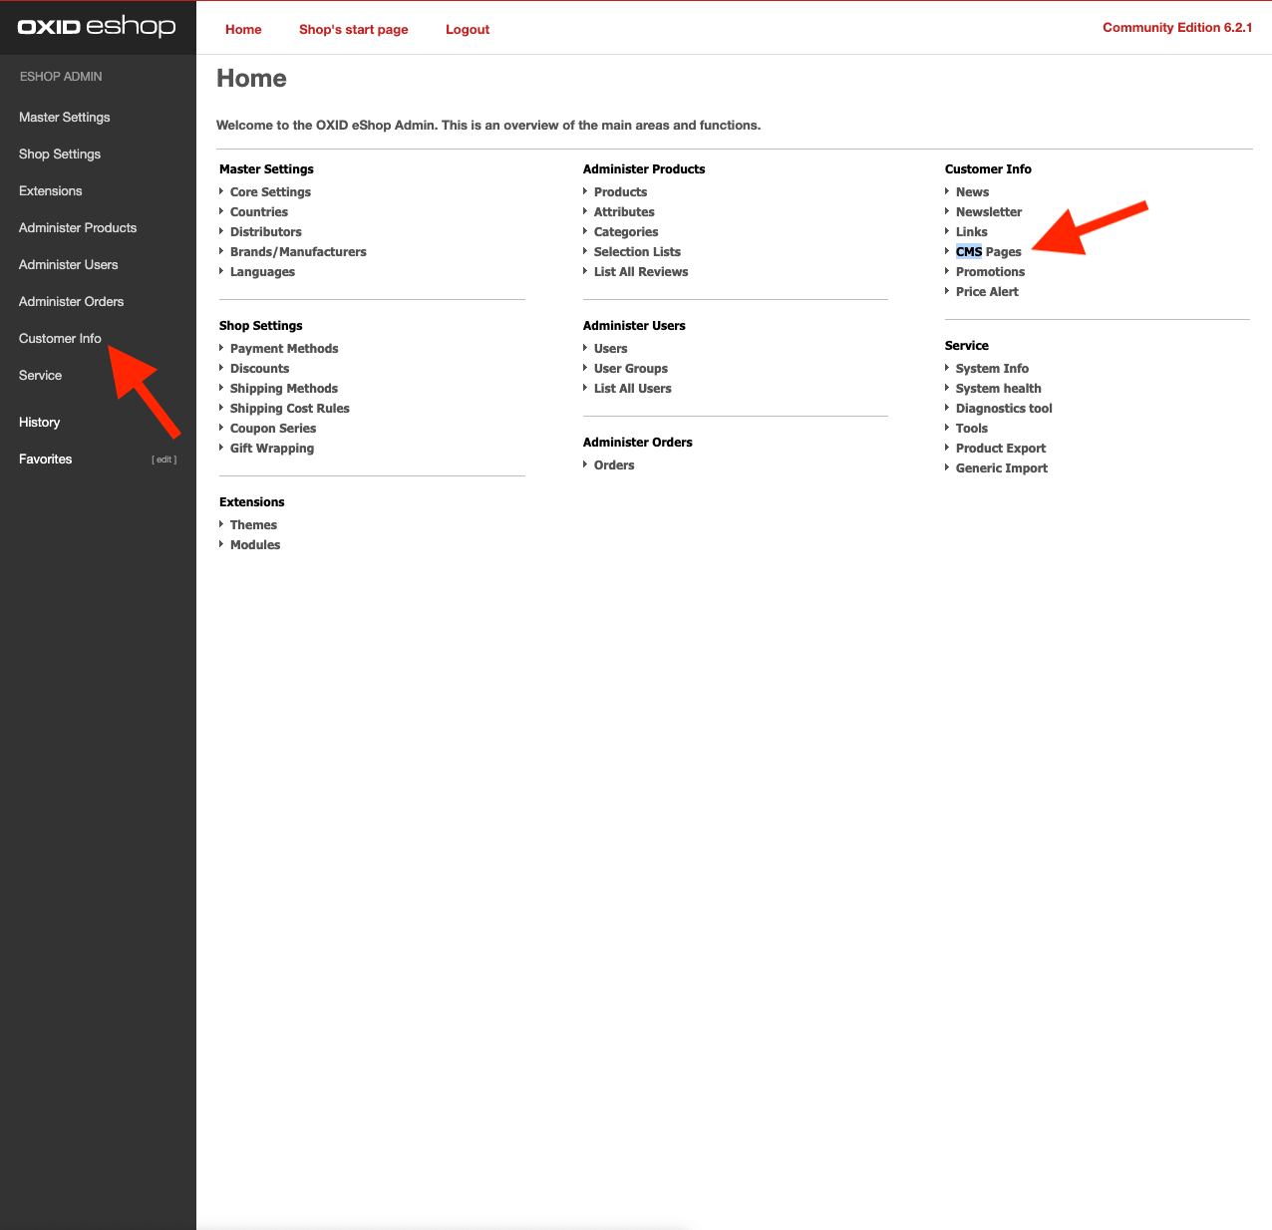The image size is (1272, 1230).
Task: Open the Themes link
Action: 253,524
